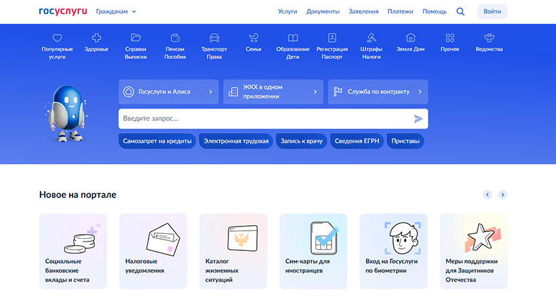Click the Запись к врачу quick link

coord(302,141)
